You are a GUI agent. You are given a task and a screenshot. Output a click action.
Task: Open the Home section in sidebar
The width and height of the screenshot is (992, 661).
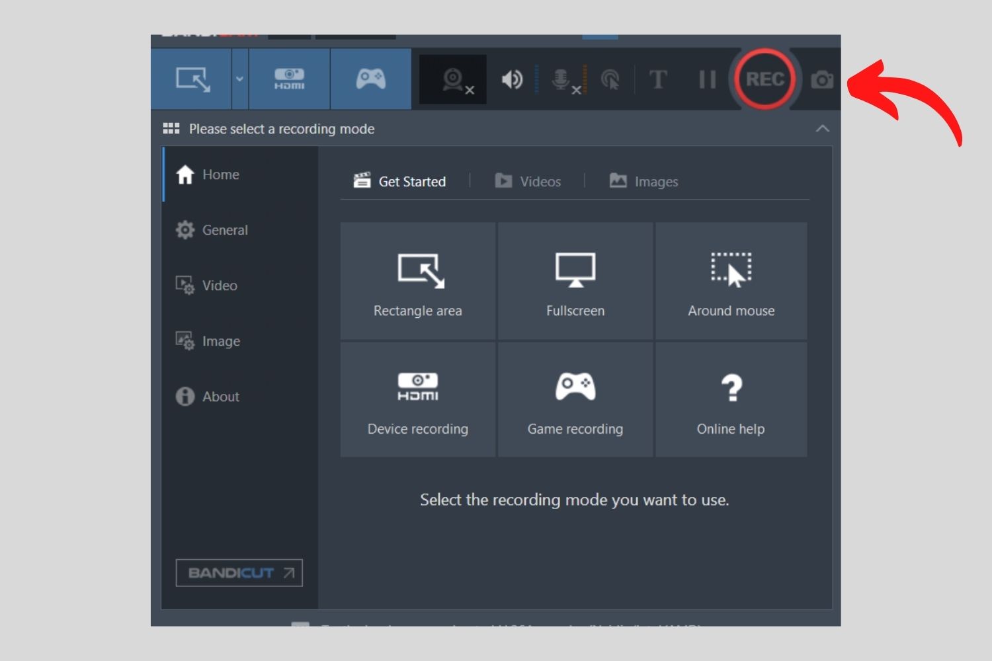[x=240, y=175]
